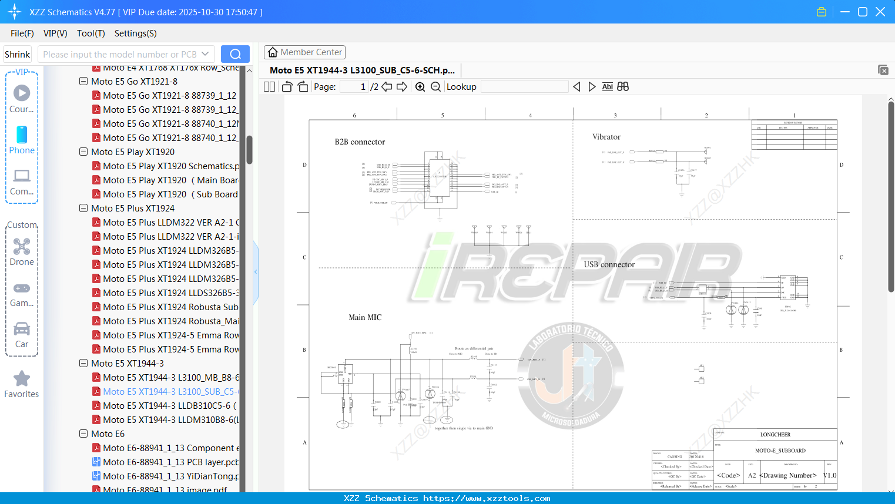Rotate the schematic page clockwise
This screenshot has height=504, width=895.
pyautogui.click(x=302, y=86)
